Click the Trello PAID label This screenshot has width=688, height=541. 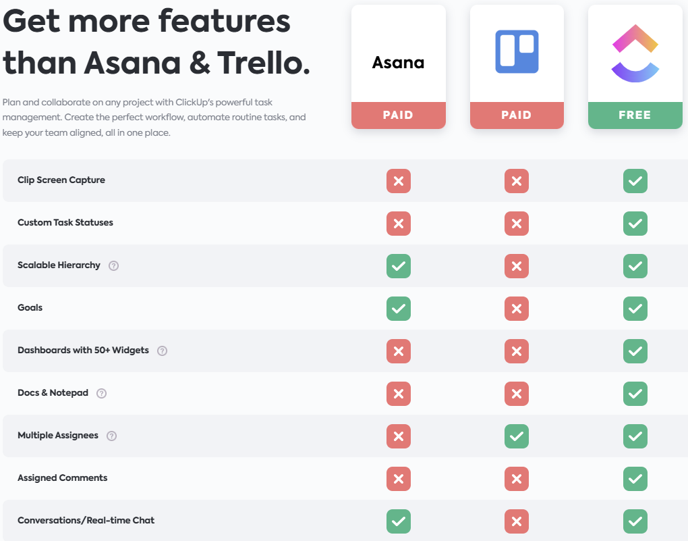(517, 115)
